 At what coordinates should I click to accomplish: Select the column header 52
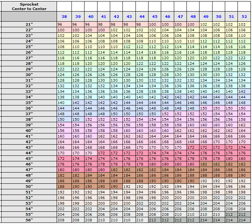point(244,16)
